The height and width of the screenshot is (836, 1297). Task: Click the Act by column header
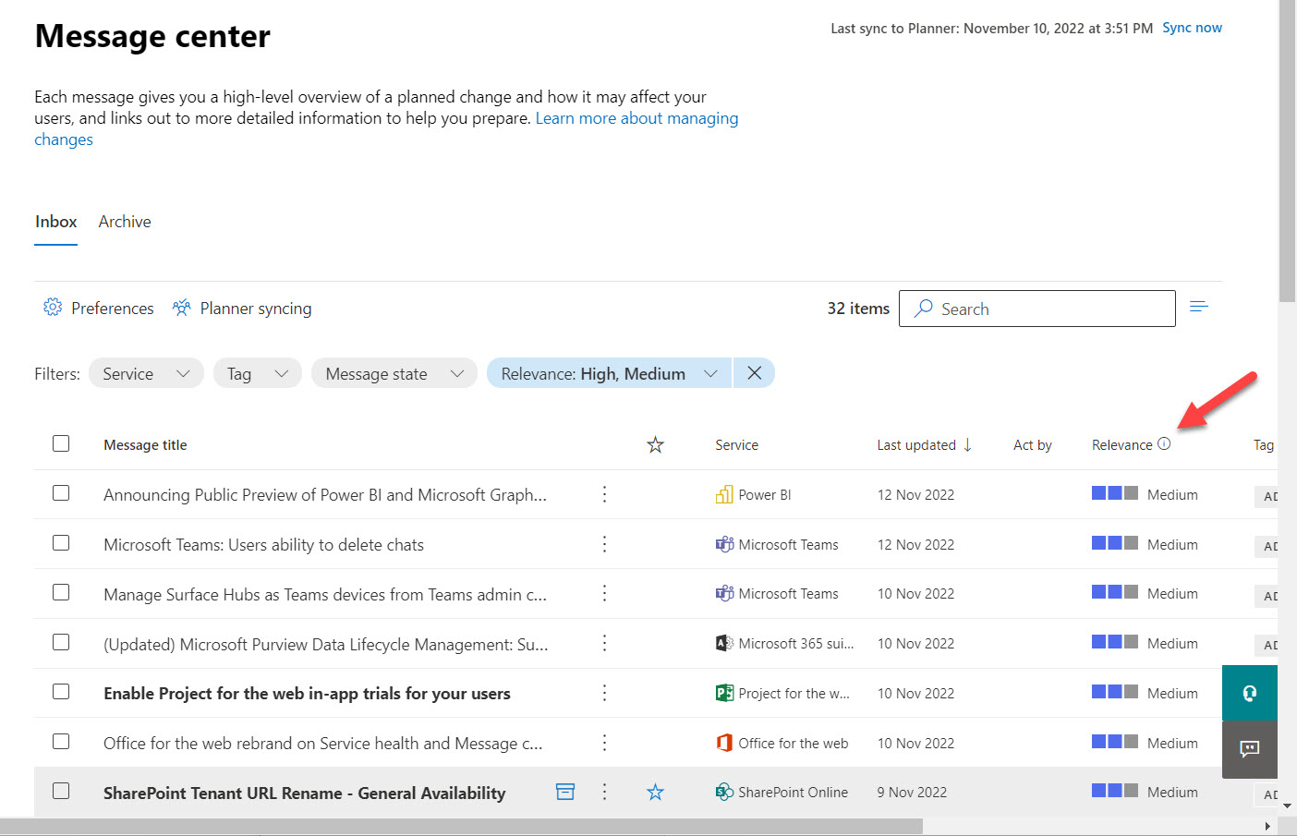pyautogui.click(x=1033, y=445)
